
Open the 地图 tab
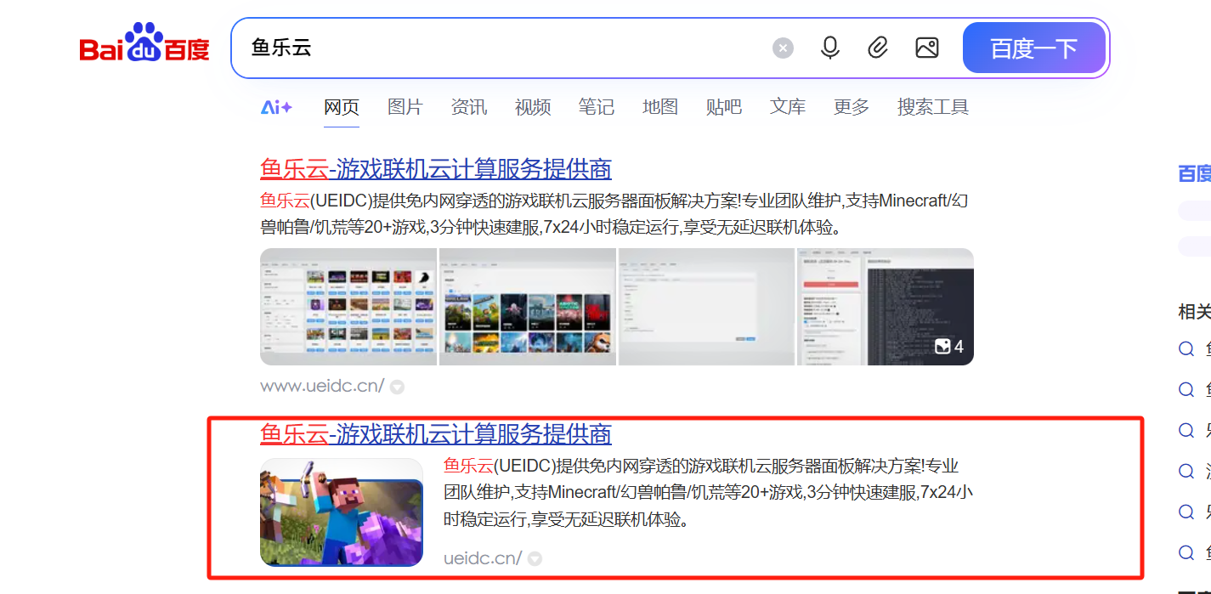click(660, 107)
